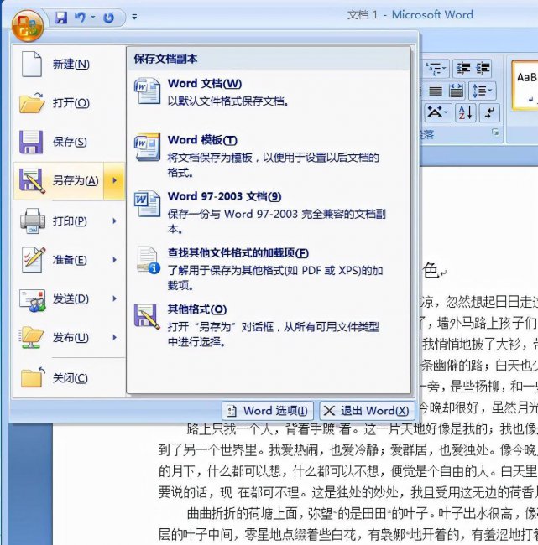The image size is (538, 545).
Task: Click the Publish network folder icon
Action: coord(31,338)
